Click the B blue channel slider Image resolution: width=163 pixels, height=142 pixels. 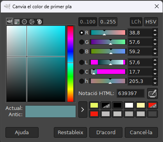coord(108,51)
